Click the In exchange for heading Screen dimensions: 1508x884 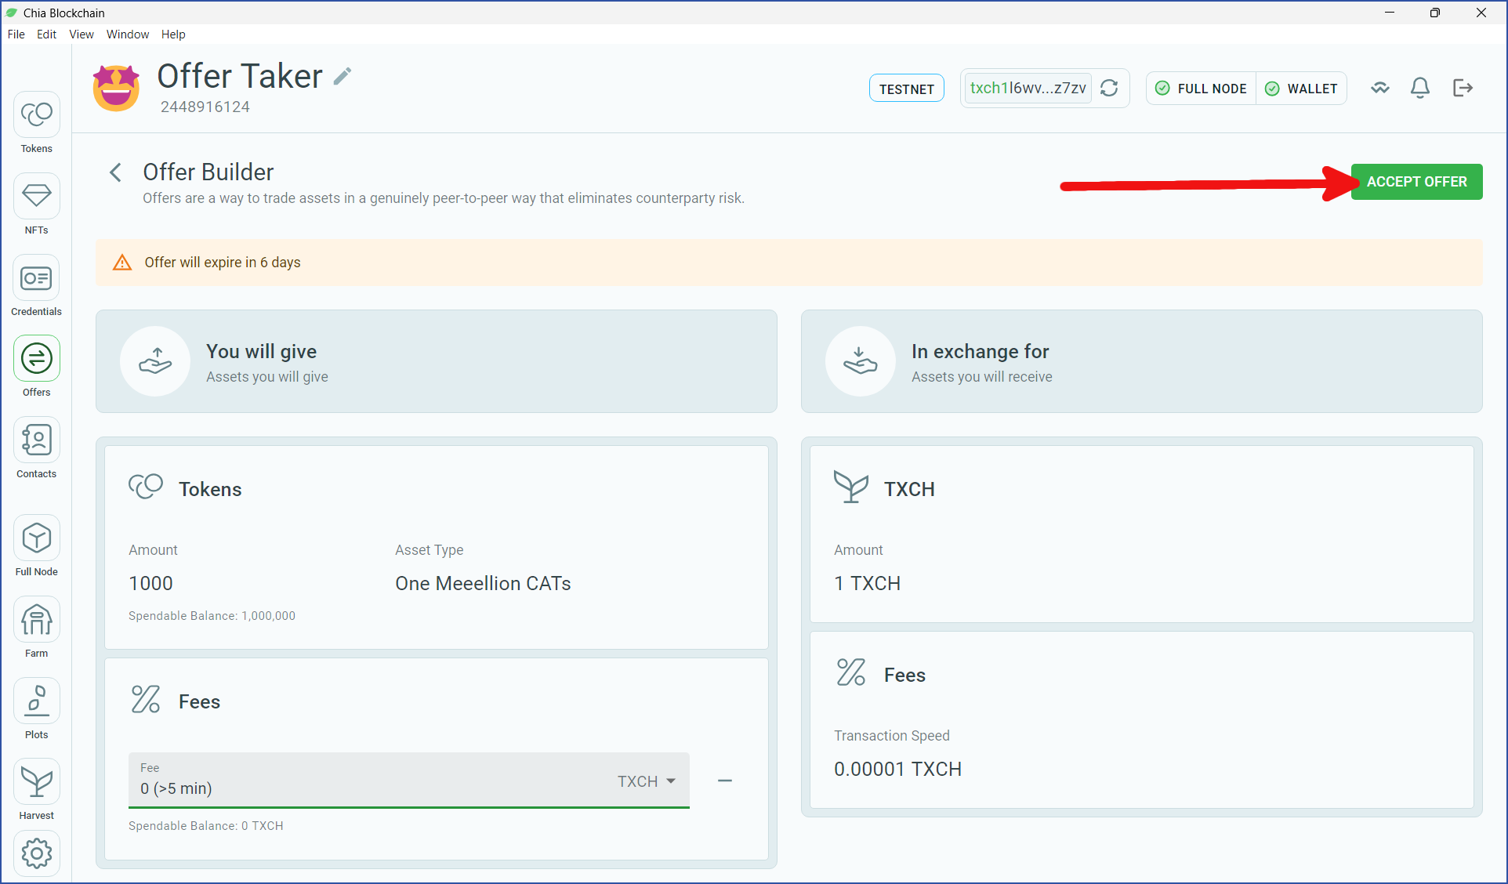pyautogui.click(x=980, y=351)
